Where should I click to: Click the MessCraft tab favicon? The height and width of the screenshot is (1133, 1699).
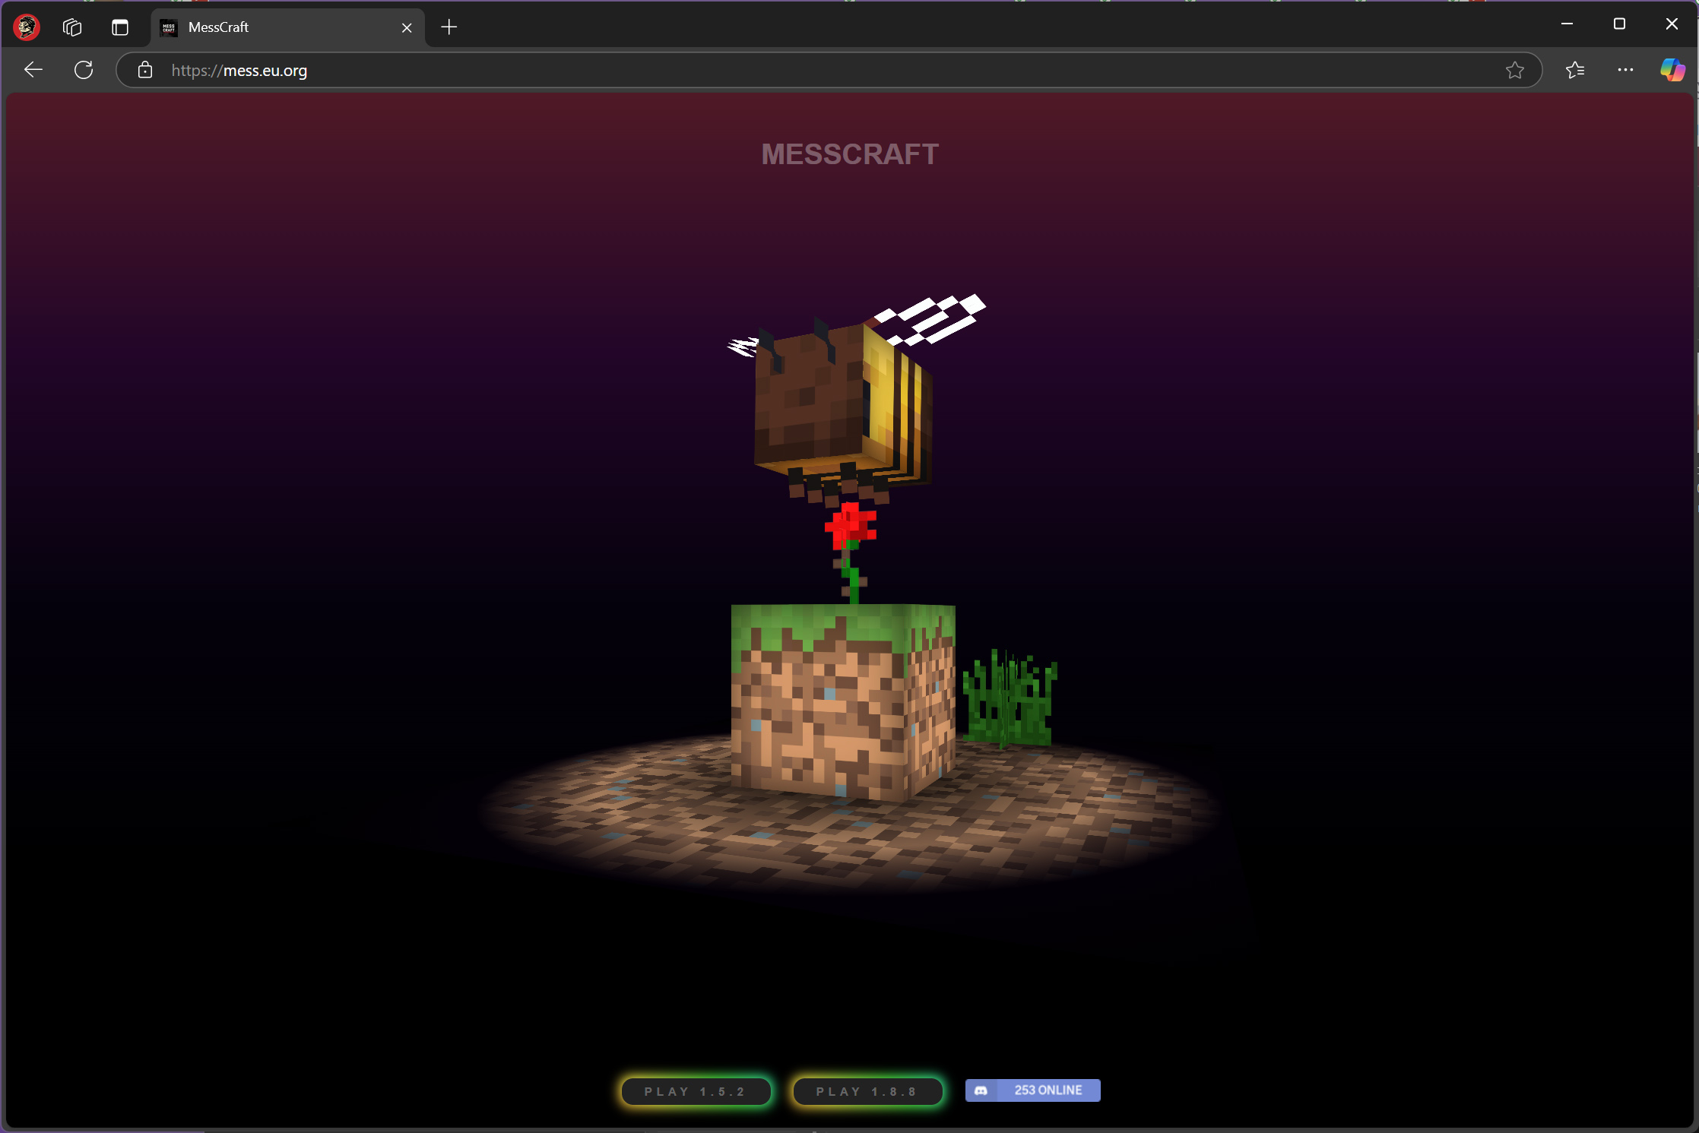pyautogui.click(x=169, y=27)
